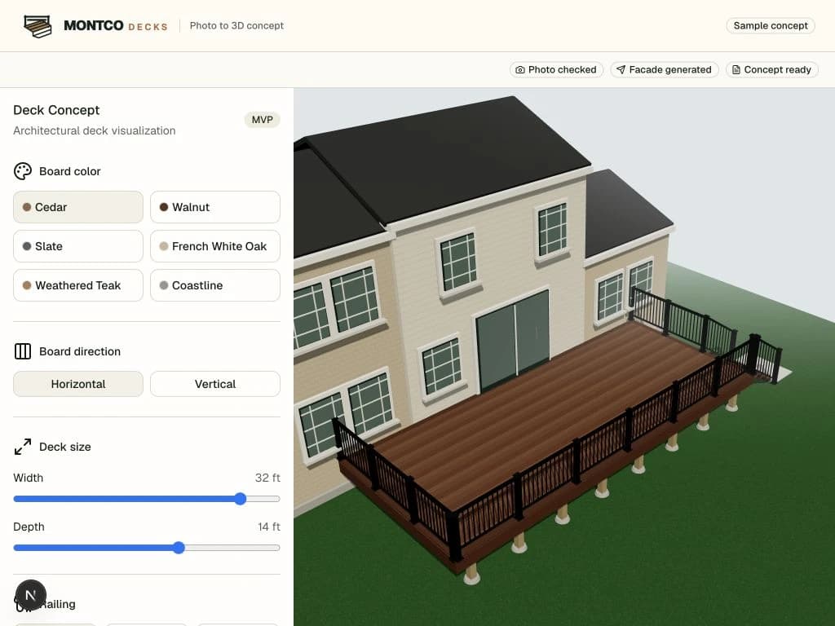835x626 pixels.
Task: Click the paper-plane icon in Facade generated
Action: point(621,70)
